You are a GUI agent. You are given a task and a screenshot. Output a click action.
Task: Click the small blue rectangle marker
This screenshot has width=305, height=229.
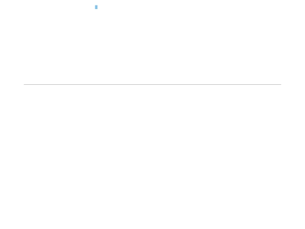[x=96, y=7]
